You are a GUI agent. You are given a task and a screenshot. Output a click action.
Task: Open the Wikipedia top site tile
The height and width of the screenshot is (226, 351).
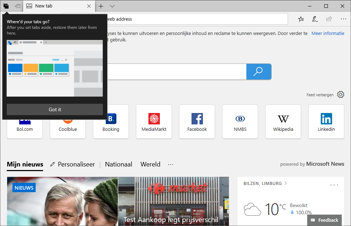pyautogui.click(x=283, y=122)
